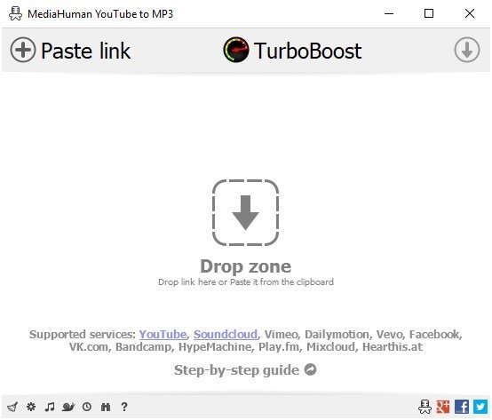Open the clock history icon

tap(87, 407)
